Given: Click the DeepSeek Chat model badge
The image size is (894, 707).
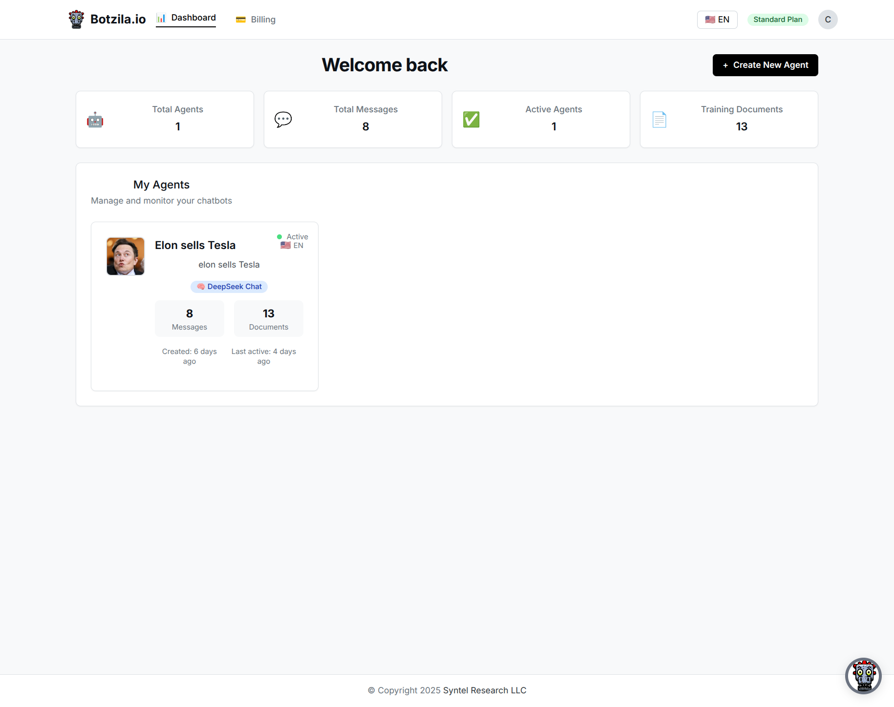Looking at the screenshot, I should [x=229, y=287].
